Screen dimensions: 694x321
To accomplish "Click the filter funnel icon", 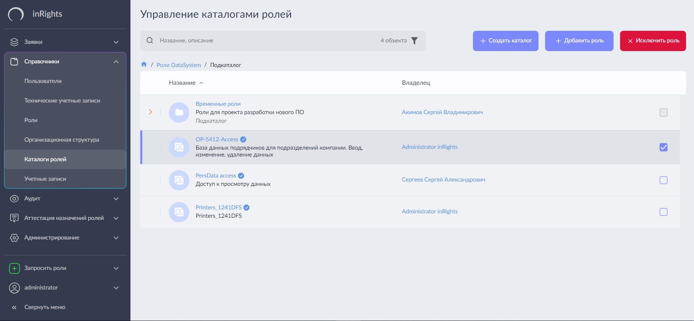I will point(415,41).
